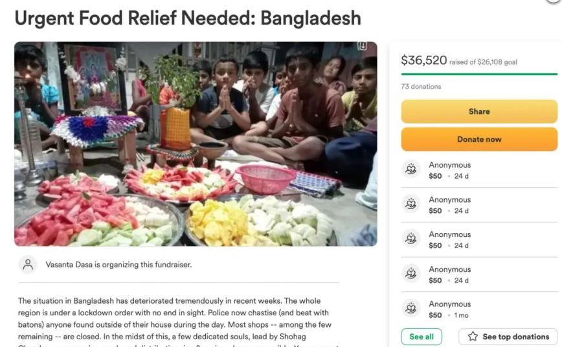This screenshot has width=562, height=347.
Task: Click the star icon in See top donations
Action: 473,337
